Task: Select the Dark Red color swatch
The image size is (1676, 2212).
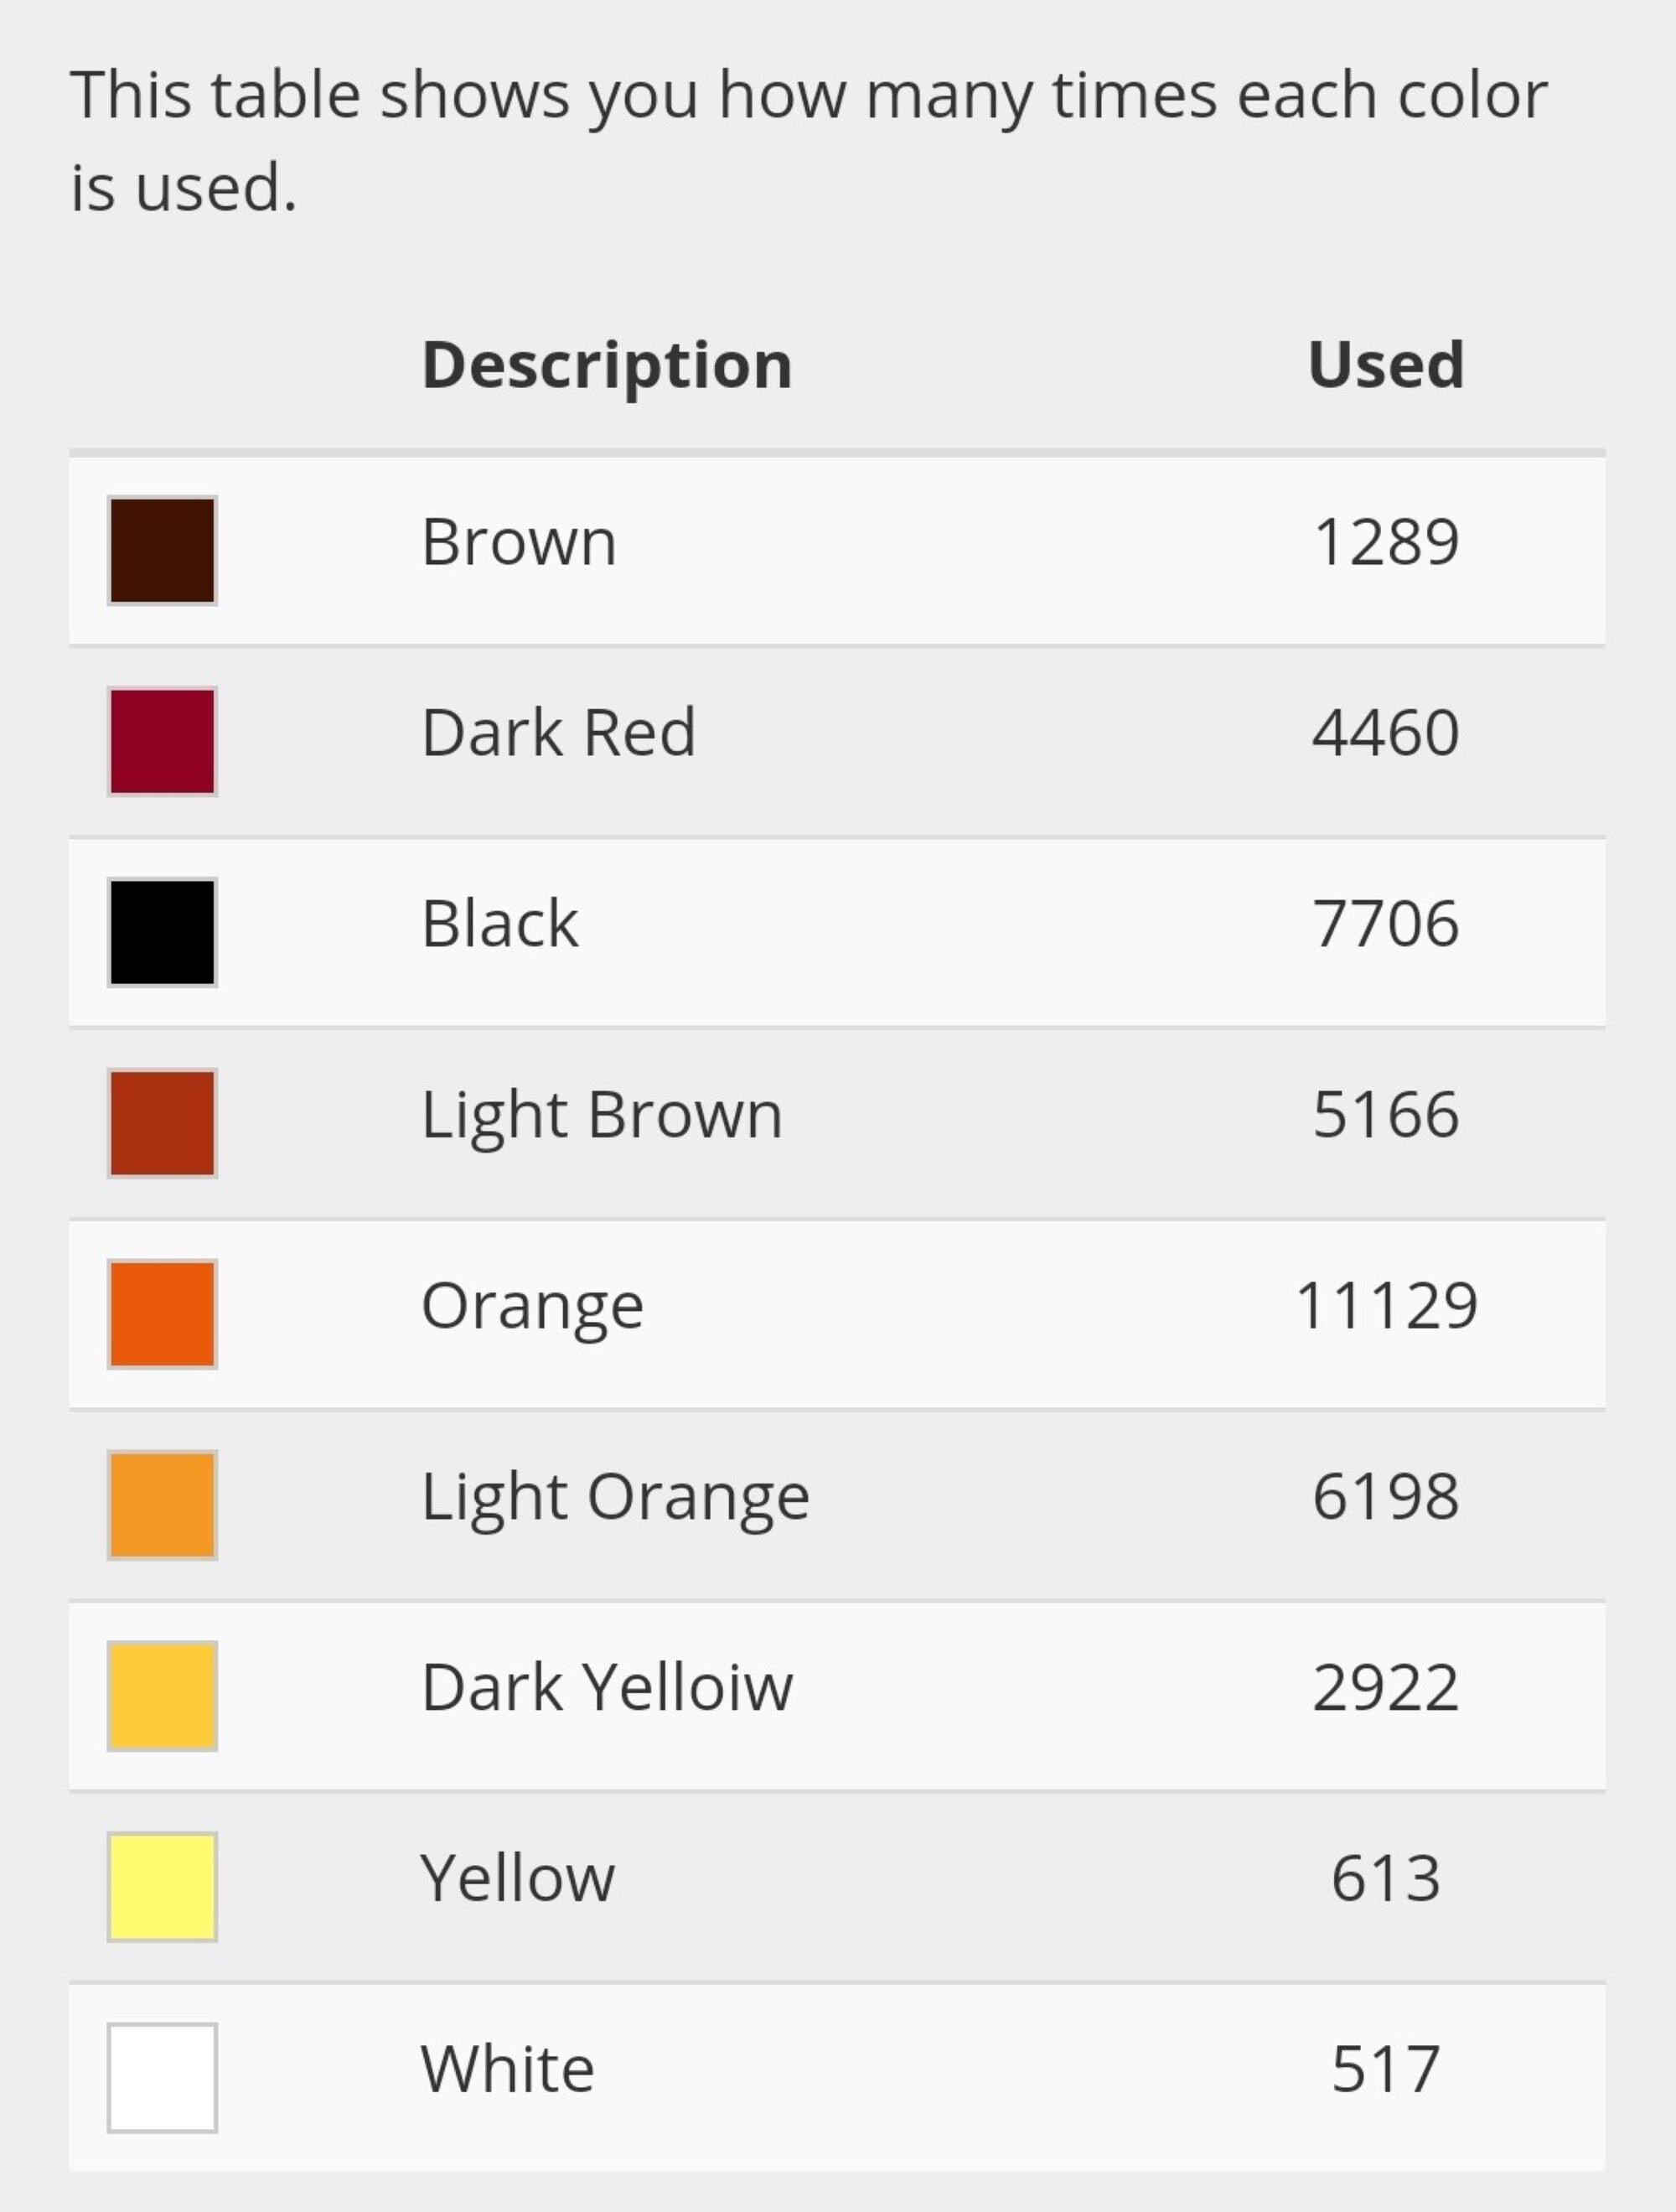Action: 162,741
